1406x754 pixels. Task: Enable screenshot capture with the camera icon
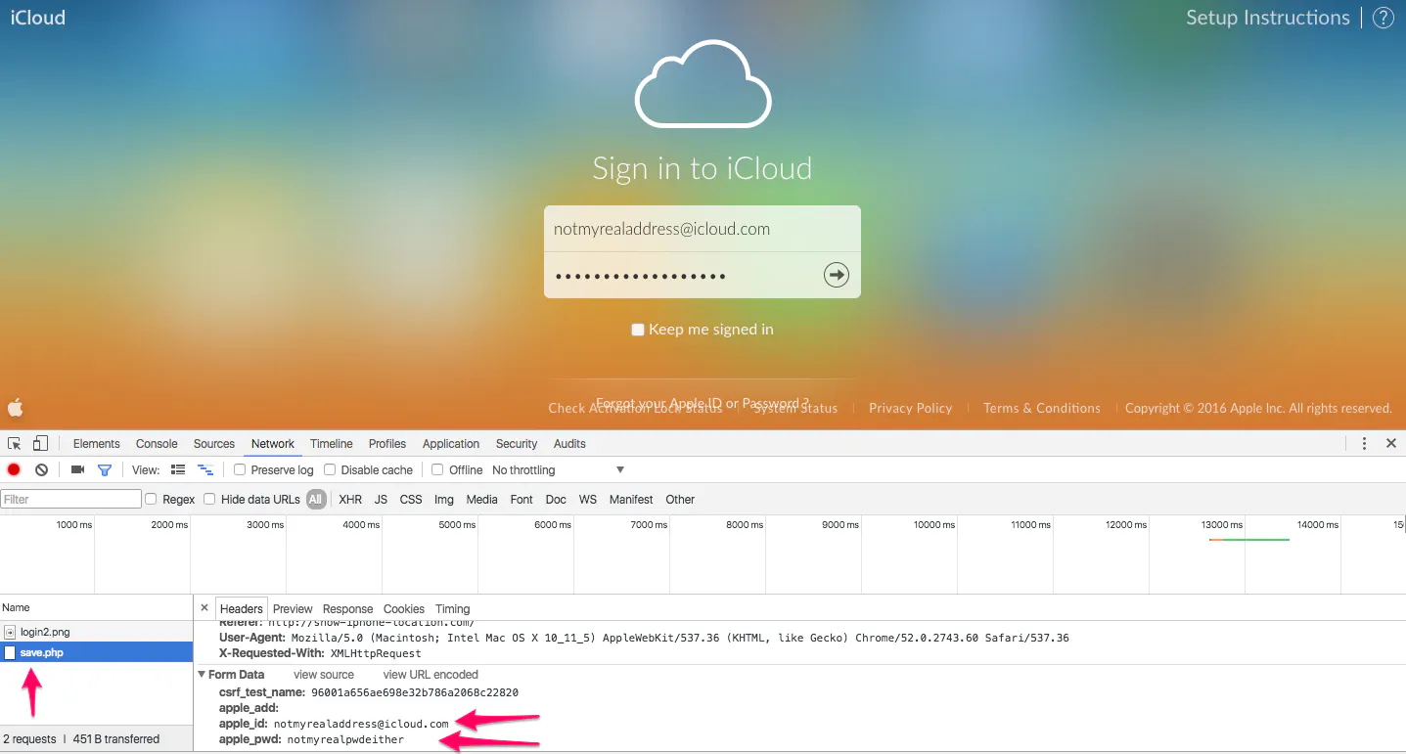coord(77,469)
